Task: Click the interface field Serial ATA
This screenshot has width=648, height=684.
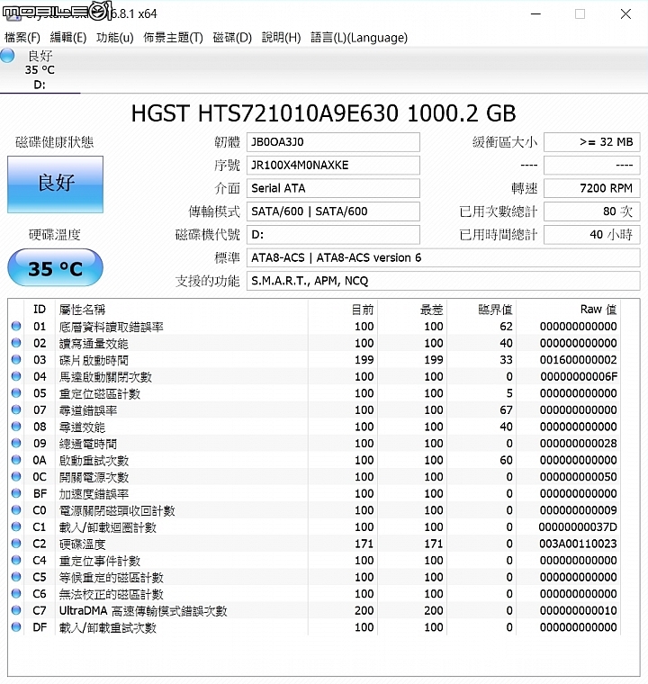Action: [x=333, y=188]
